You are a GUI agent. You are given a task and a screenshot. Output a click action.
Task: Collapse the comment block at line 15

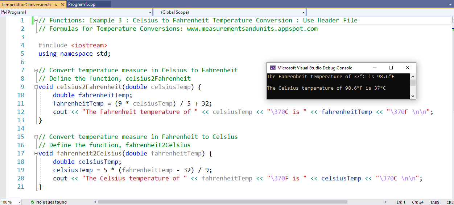click(x=36, y=137)
